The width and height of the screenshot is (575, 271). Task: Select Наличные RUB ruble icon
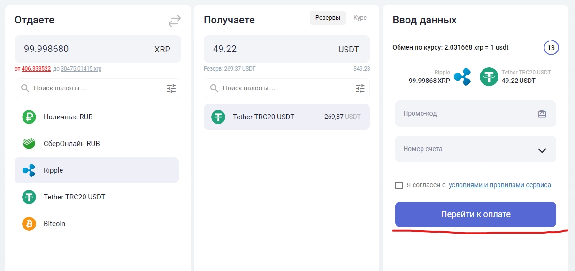click(29, 117)
